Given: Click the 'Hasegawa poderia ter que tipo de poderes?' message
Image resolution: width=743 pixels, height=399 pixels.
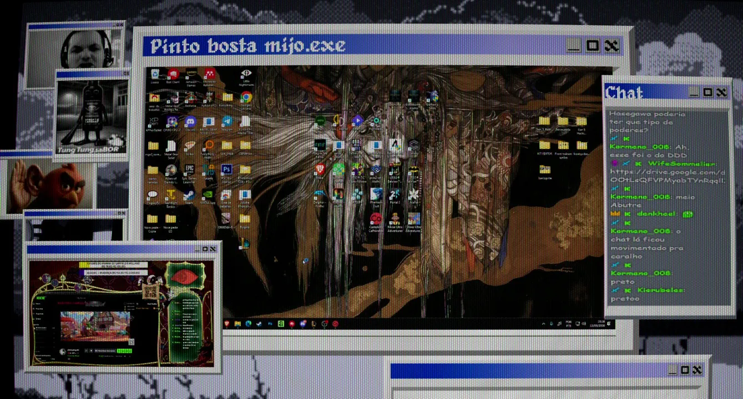Looking at the screenshot, I should (648, 122).
